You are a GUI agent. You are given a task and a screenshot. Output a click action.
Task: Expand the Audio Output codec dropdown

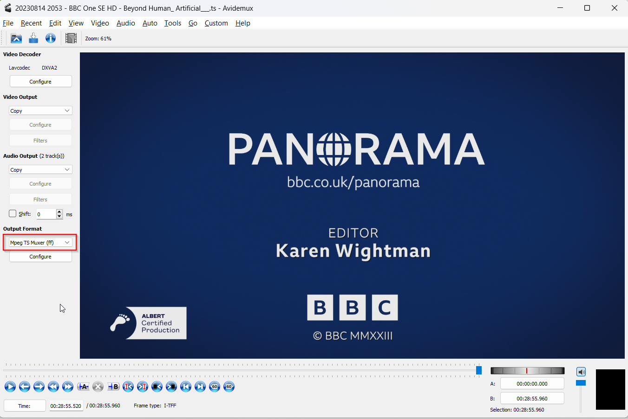(40, 170)
